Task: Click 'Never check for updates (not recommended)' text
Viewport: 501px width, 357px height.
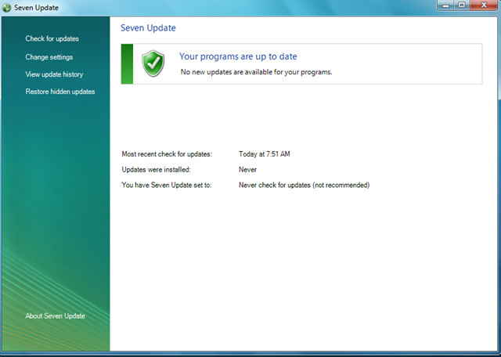Action: pyautogui.click(x=305, y=185)
